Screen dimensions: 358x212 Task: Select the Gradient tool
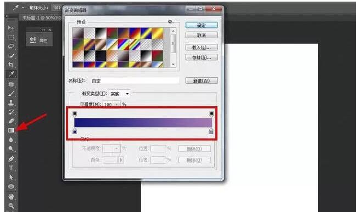(x=11, y=130)
